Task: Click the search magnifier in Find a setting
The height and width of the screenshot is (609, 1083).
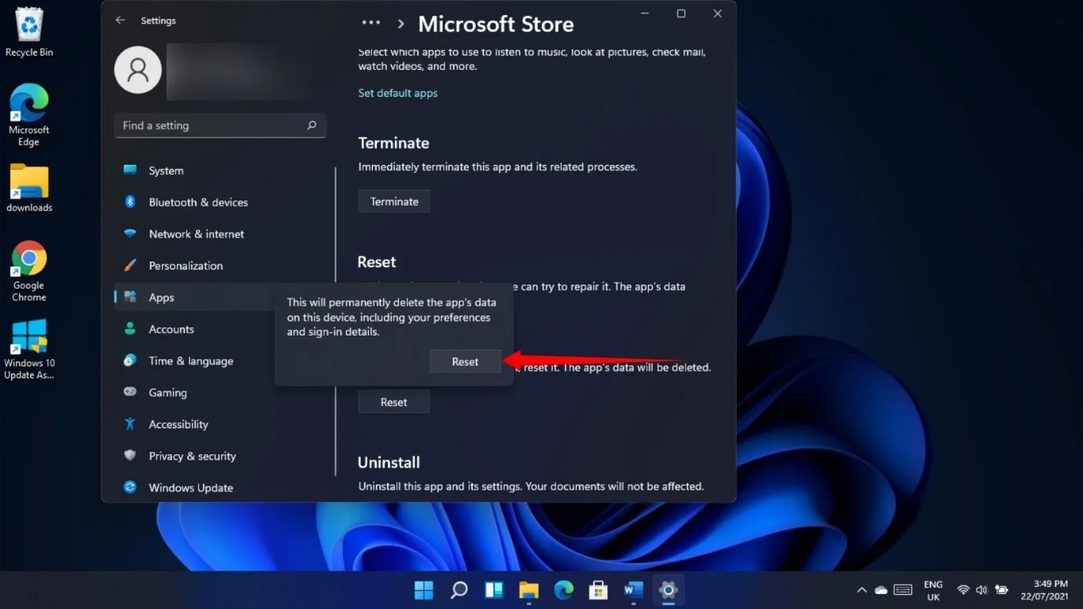Action: [x=311, y=125]
